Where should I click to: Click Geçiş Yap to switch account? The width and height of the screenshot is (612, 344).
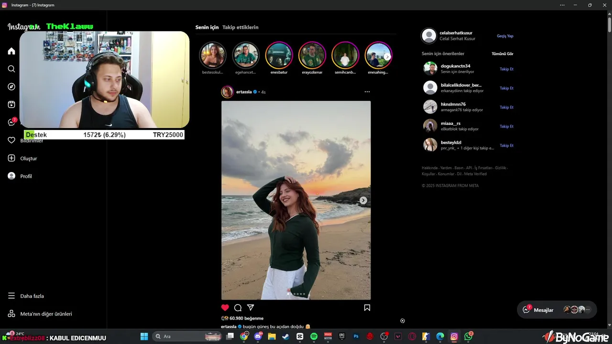[505, 36]
